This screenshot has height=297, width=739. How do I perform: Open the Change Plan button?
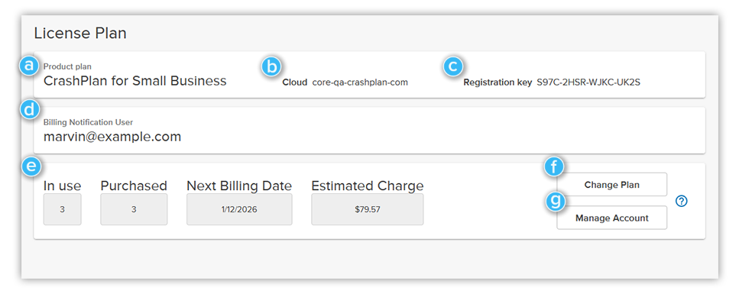(611, 185)
